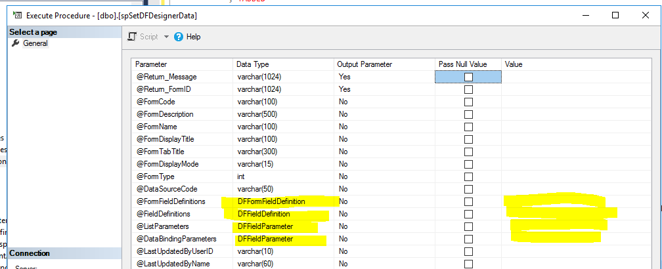Screen dimensions: 662x269
Task: Select the @FormDescription parameter name
Action: pos(165,114)
